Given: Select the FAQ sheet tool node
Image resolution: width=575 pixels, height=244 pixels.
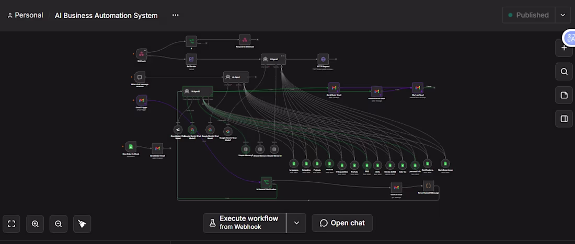Looking at the screenshot, I should click(366, 165).
